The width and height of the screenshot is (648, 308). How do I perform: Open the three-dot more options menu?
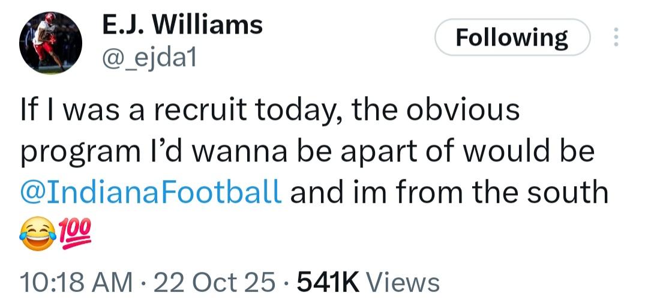point(615,38)
